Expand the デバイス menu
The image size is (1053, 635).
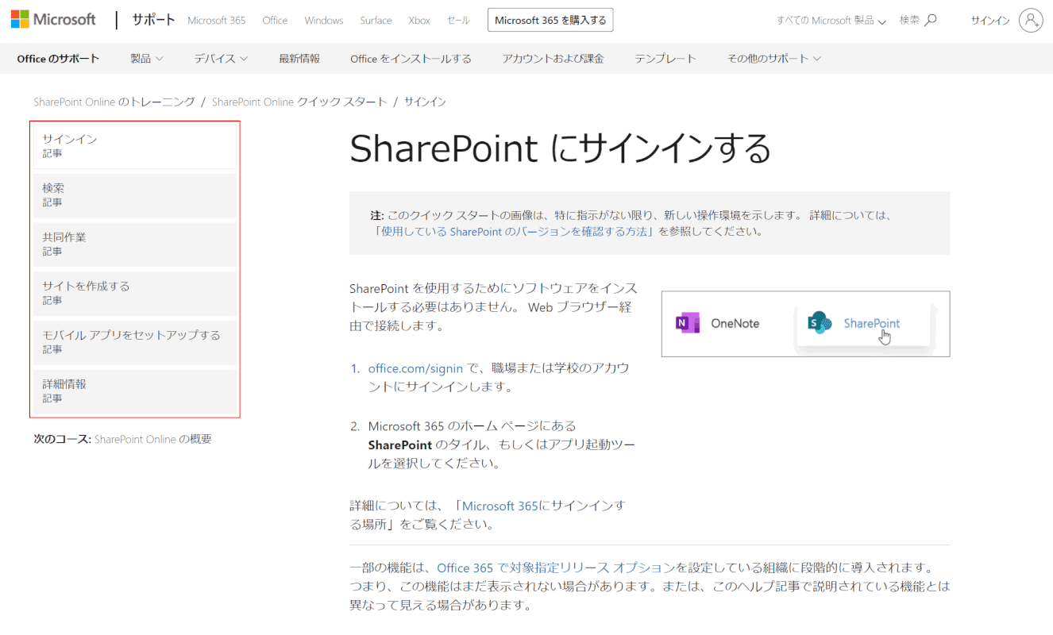[221, 59]
